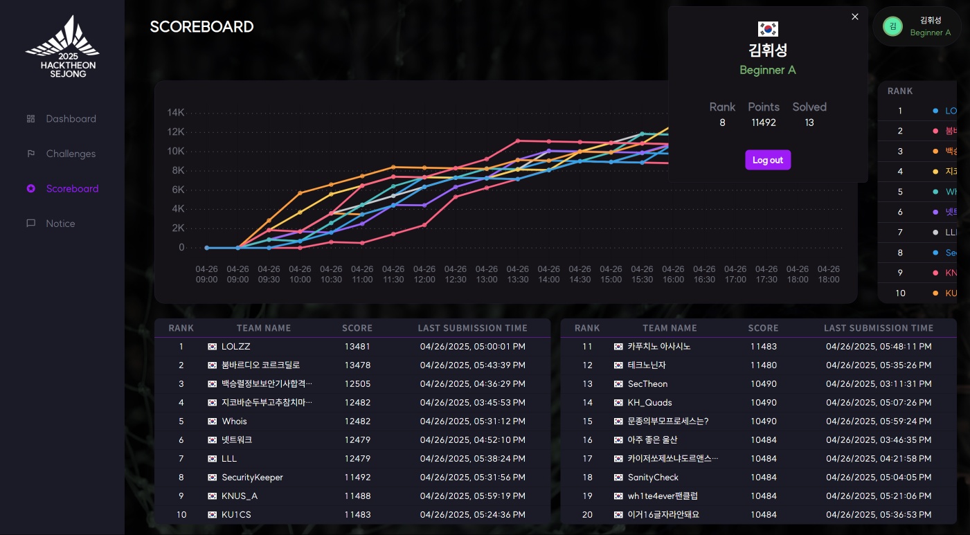Click the Notice speech bubble icon
Image resolution: width=970 pixels, height=535 pixels.
click(30, 224)
